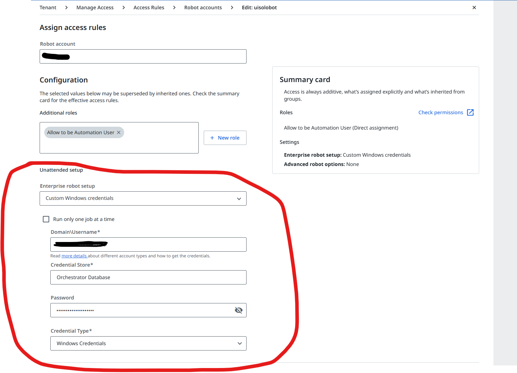Toggle password visibility eye icon
Screen dimensions: 517x373
[239, 310]
